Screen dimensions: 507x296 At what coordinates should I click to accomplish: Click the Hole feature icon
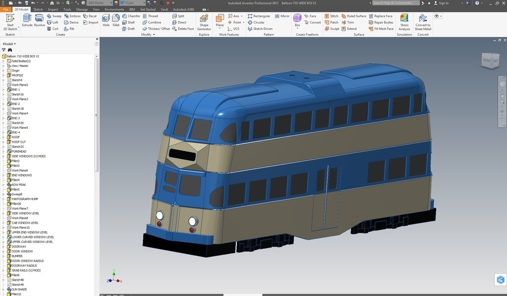[x=106, y=20]
